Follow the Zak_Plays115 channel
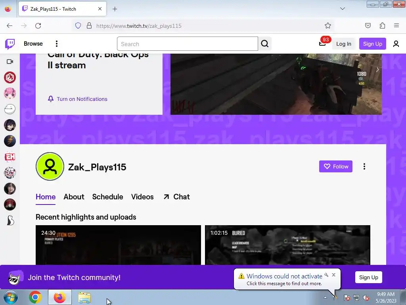Image resolution: width=406 pixels, height=305 pixels. pos(335,166)
